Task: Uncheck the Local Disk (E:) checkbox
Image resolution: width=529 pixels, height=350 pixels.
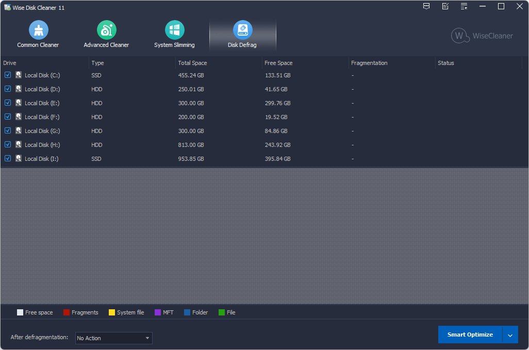Action: [8, 103]
